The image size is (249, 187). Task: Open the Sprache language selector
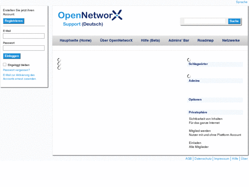coord(241,2)
